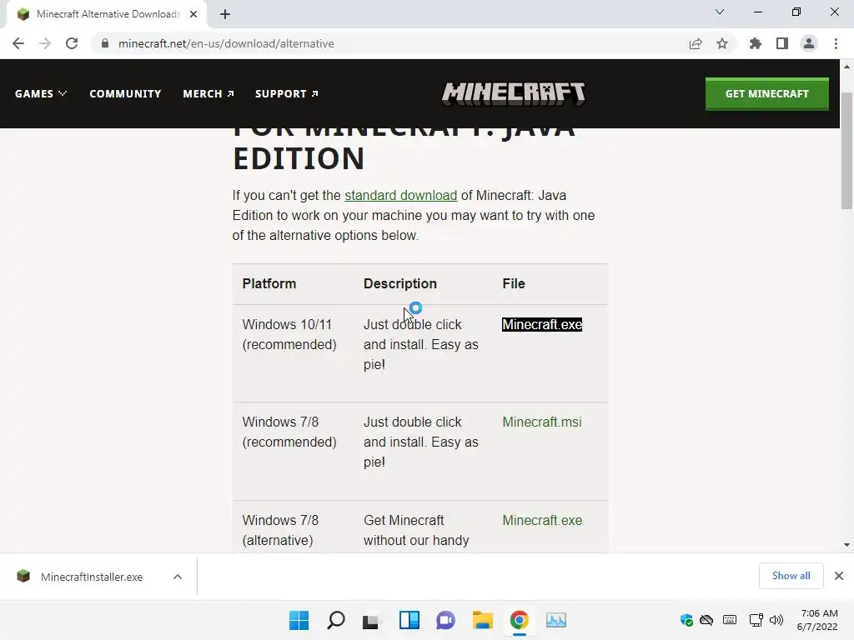Screen dimensions: 854x640
Task: Open the MERCH external link
Action: click(208, 93)
